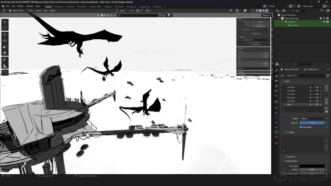This screenshot has height=186, width=331.
Task: Open the Object Mode dropdown
Action: tap(17, 10)
